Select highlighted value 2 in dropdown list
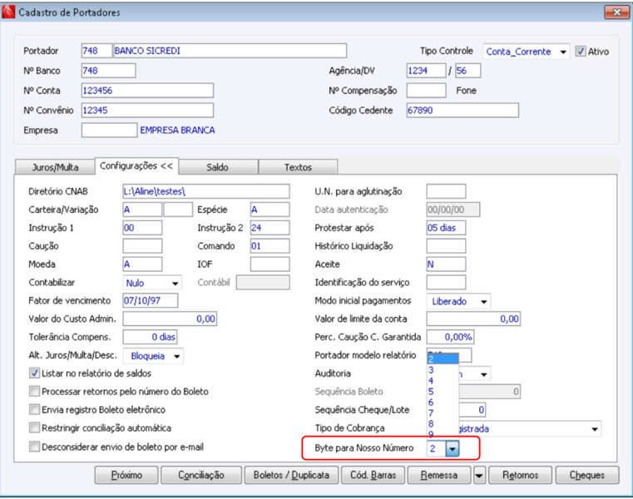The image size is (633, 499). pos(443,358)
